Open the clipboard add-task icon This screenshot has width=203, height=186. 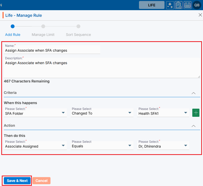(179, 5)
